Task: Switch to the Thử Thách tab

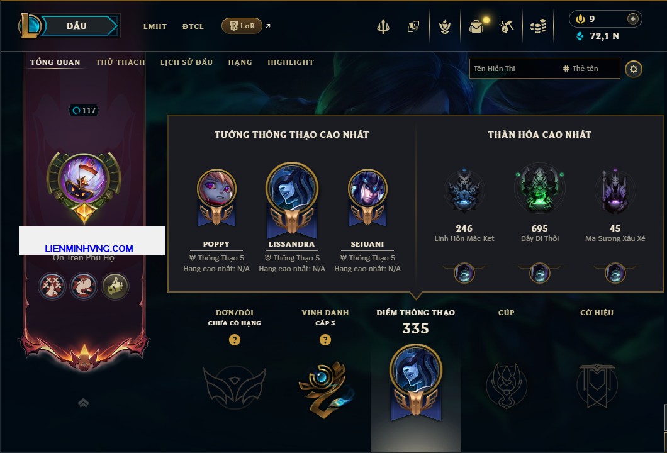Action: [120, 62]
